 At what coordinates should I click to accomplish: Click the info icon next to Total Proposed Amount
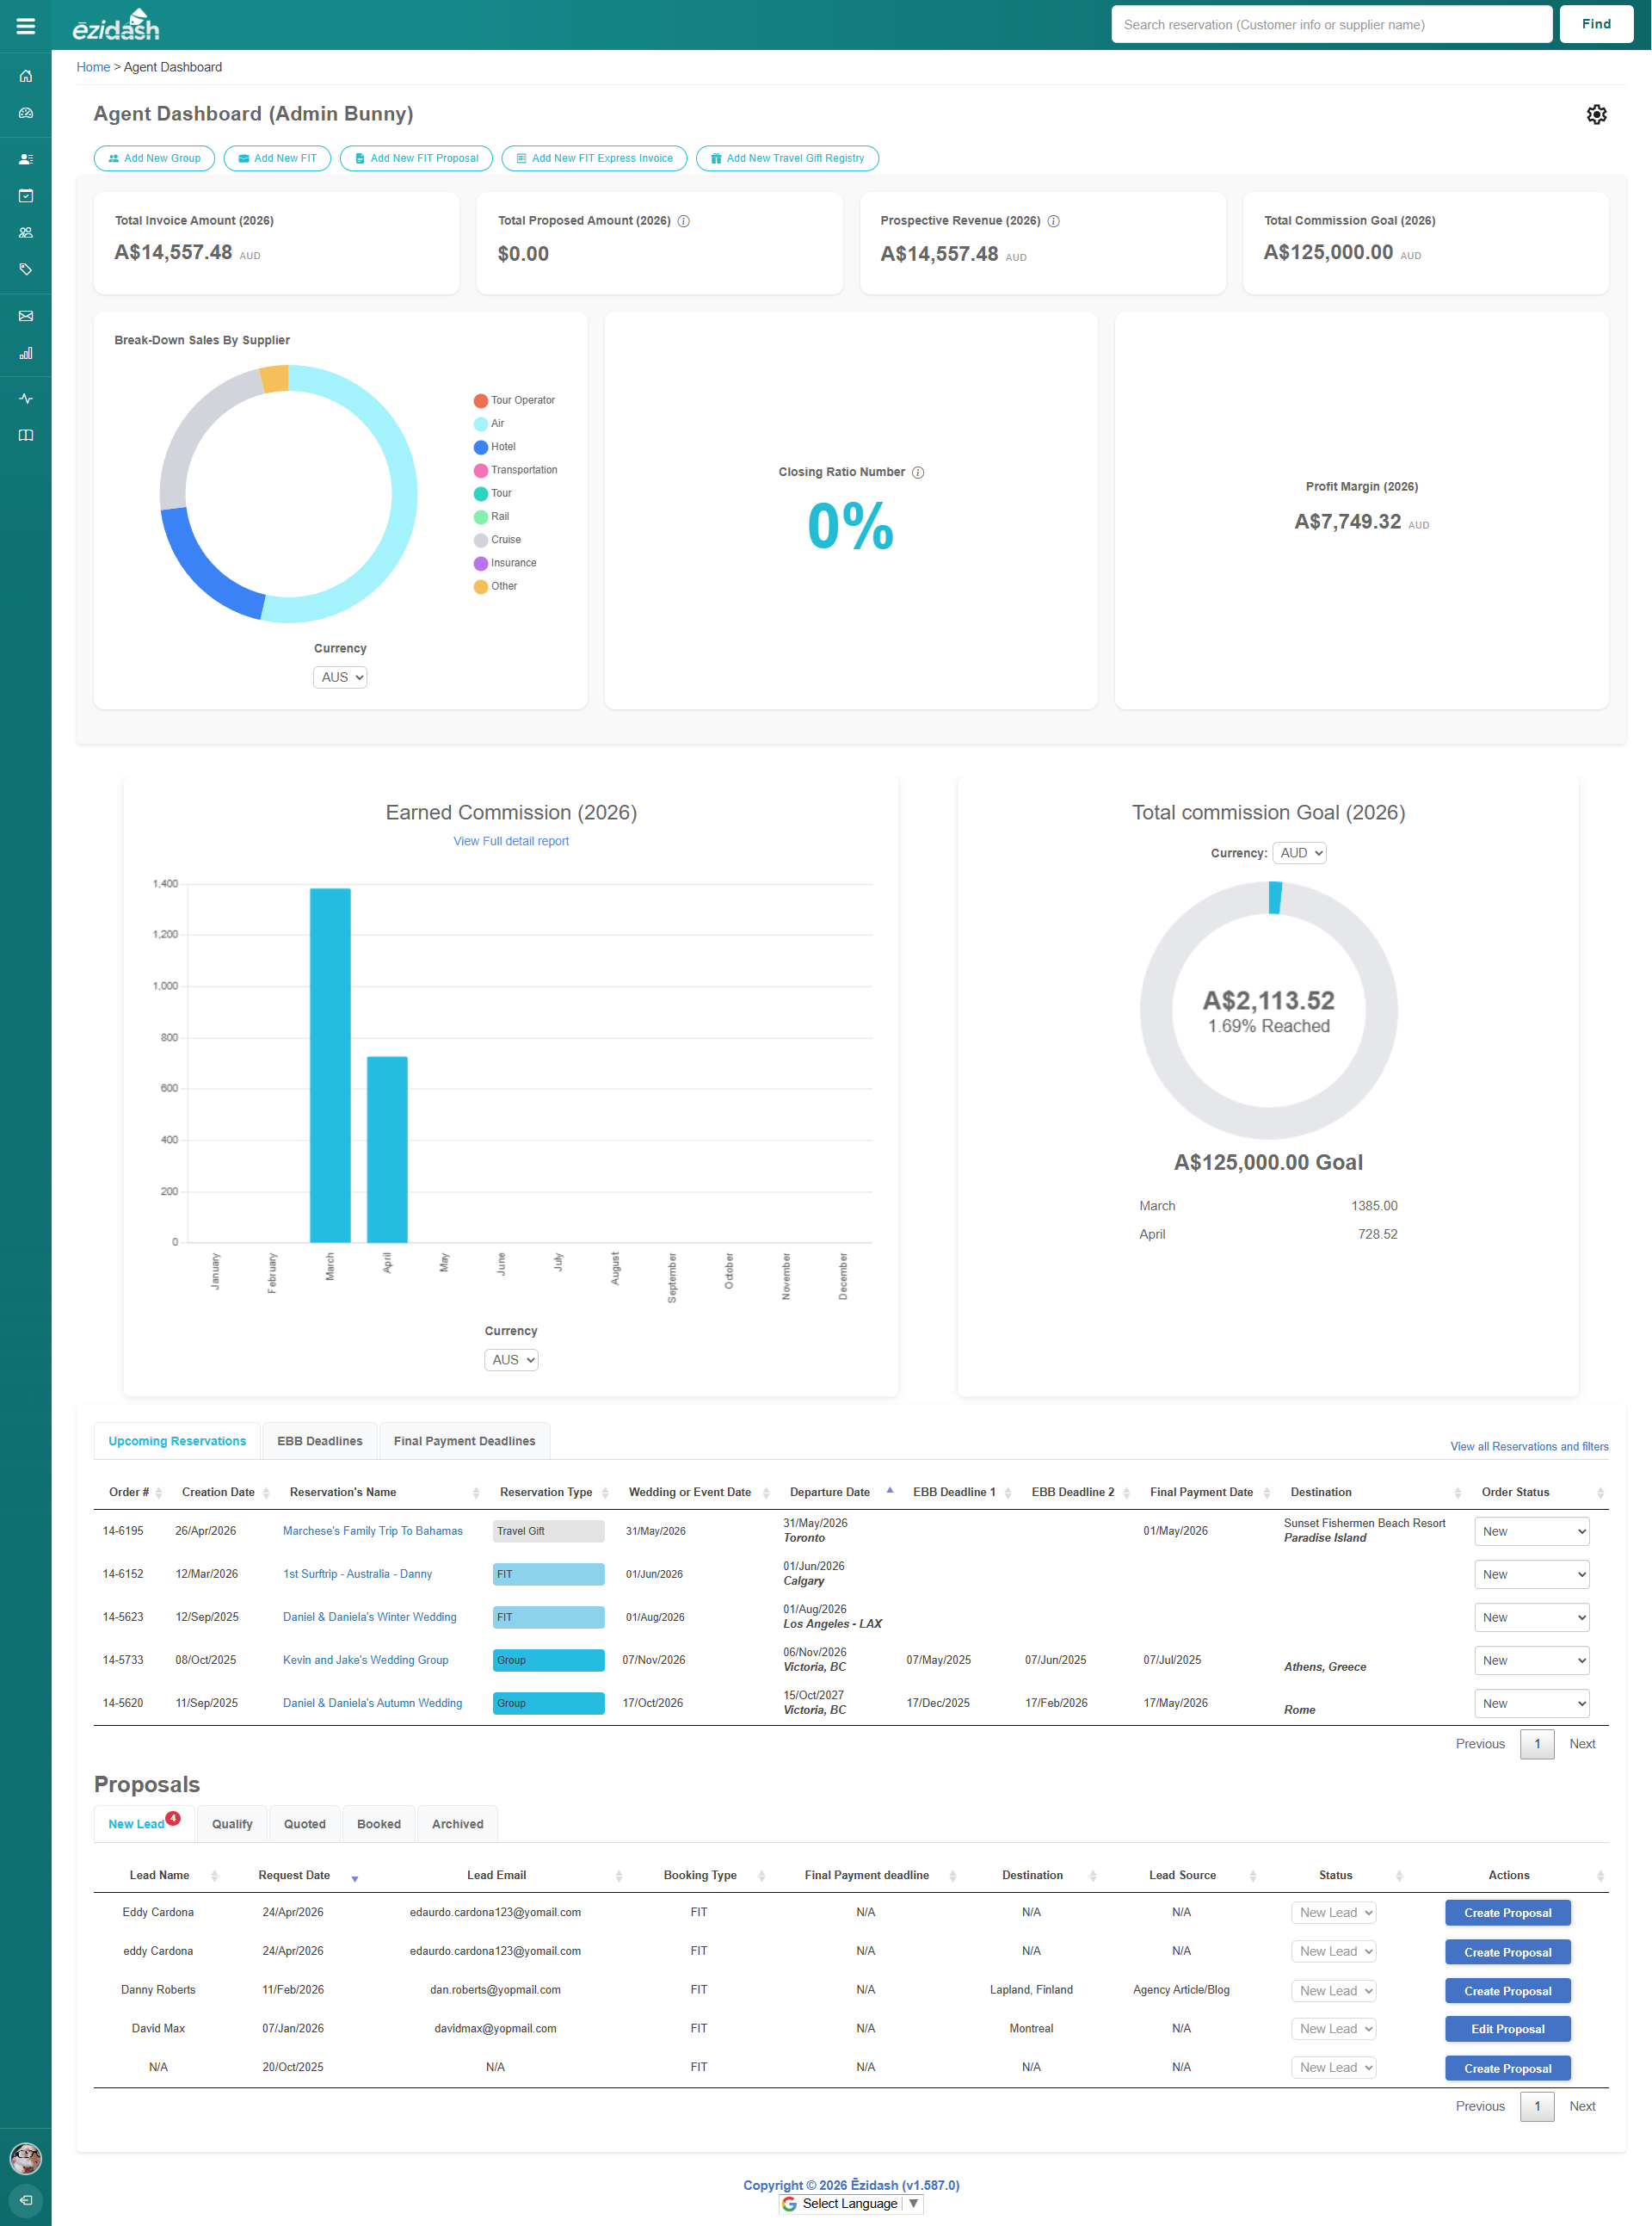[684, 221]
